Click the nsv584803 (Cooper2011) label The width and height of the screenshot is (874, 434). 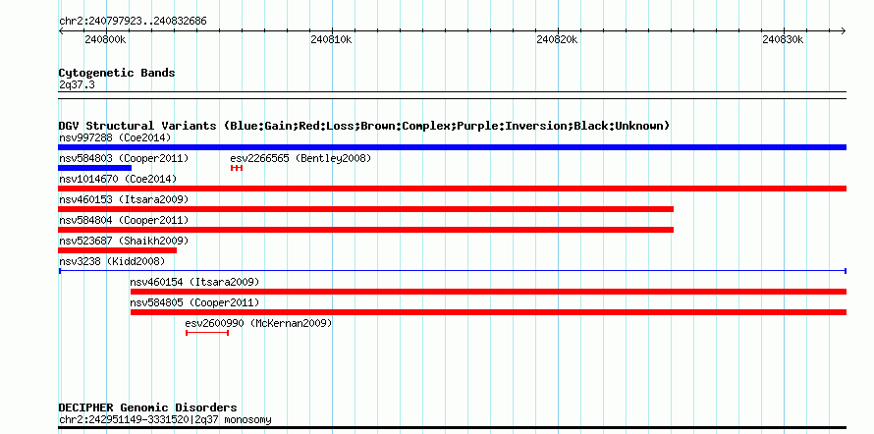(124, 158)
